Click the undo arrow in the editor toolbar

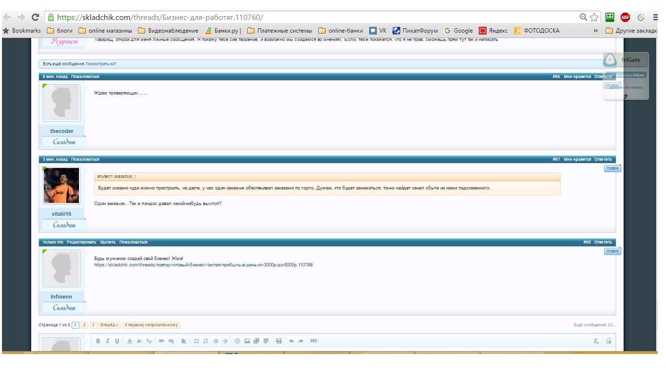(291, 341)
